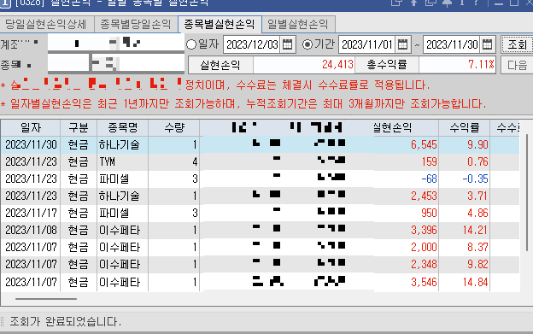The image size is (533, 334).
Task: Click the 총수익률 summary label
Action: [x=386, y=65]
